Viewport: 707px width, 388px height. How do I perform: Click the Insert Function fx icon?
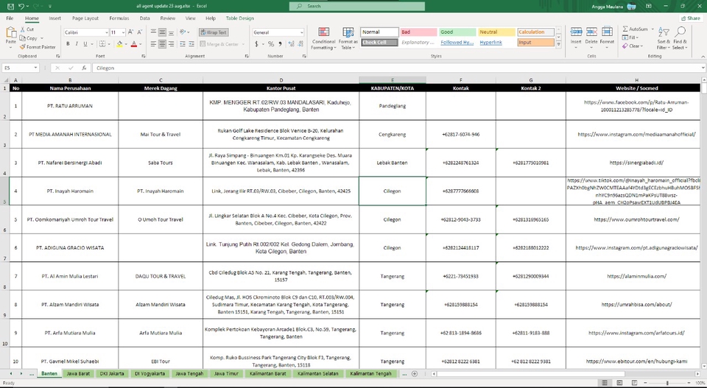pos(84,68)
